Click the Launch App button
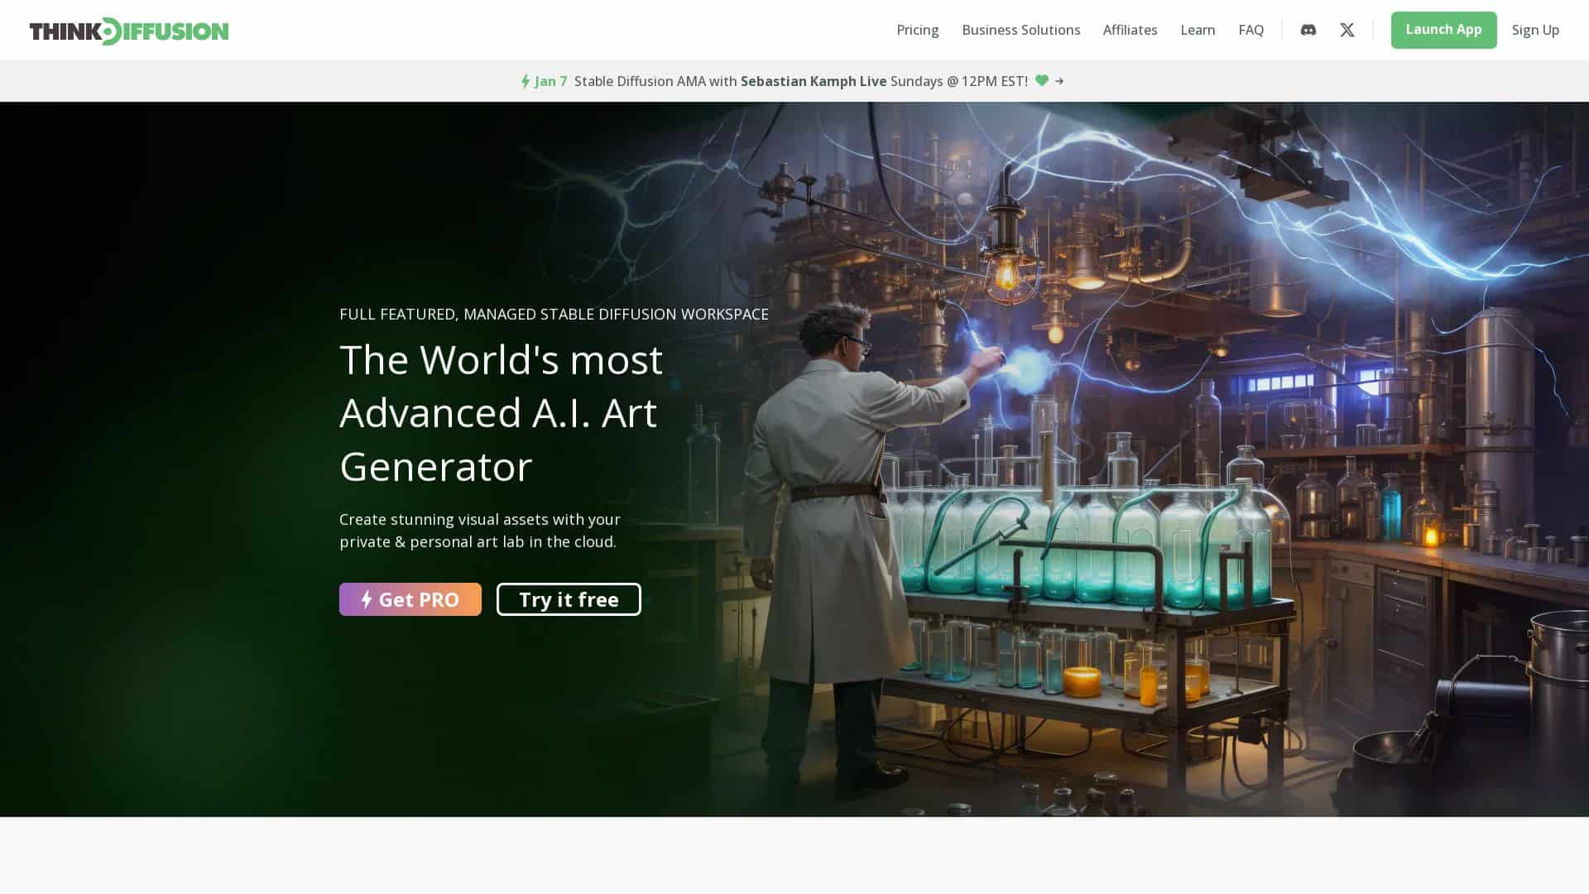Screen dimensions: 1589x894 click(1443, 30)
